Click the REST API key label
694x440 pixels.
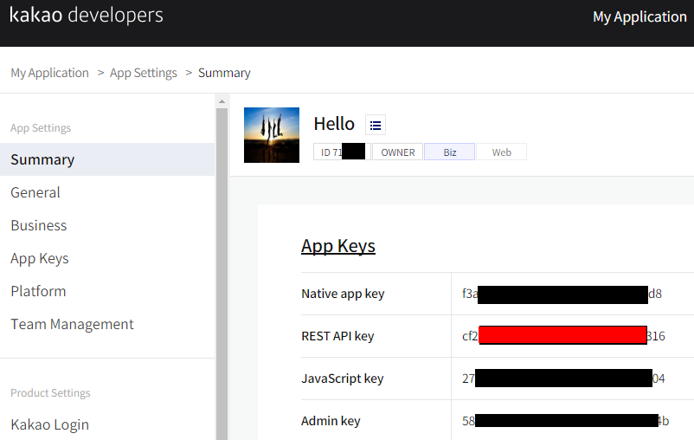337,336
